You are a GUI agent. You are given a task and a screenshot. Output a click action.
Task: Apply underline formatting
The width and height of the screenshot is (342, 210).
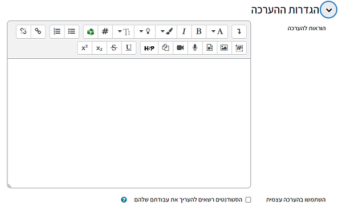click(129, 48)
